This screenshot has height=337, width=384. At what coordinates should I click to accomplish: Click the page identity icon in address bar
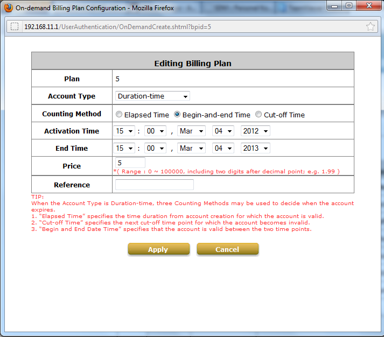tap(15, 26)
